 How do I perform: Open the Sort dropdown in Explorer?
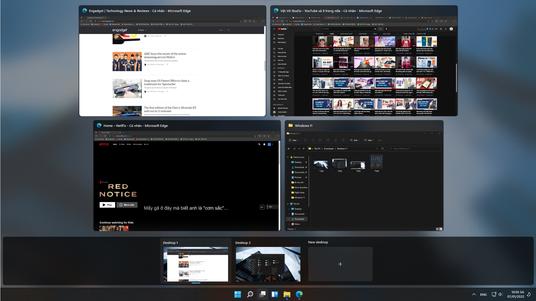point(355,140)
